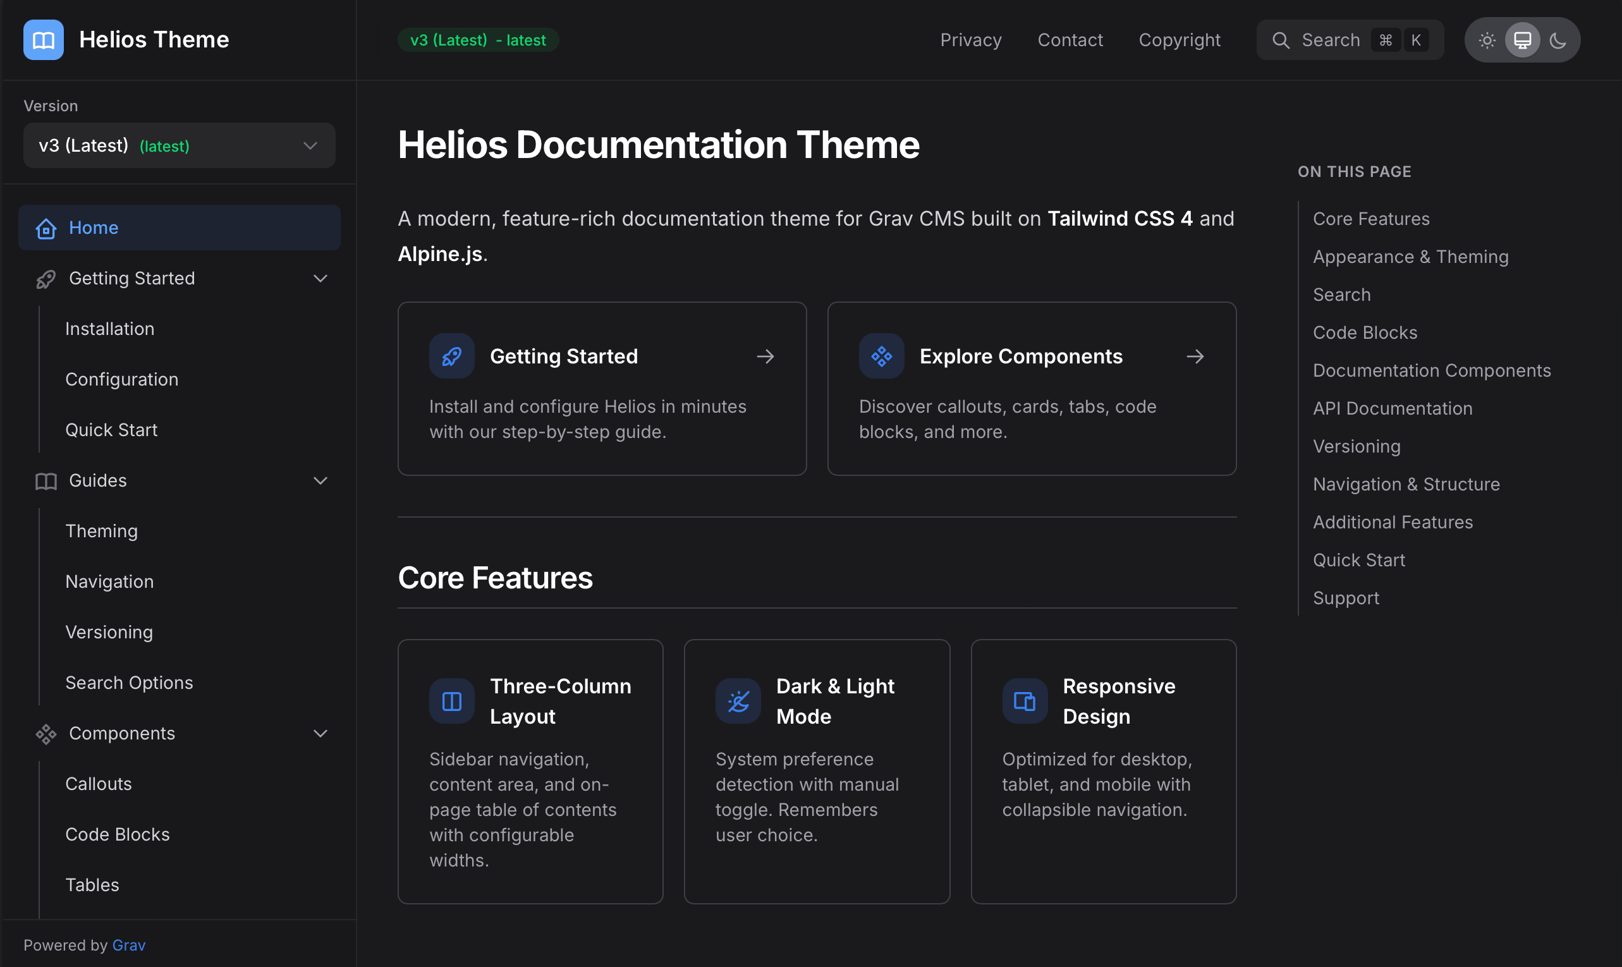Click the Explore Components diamond icon
This screenshot has height=967, width=1622.
pos(881,356)
